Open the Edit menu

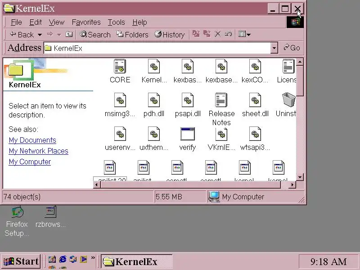(36, 22)
